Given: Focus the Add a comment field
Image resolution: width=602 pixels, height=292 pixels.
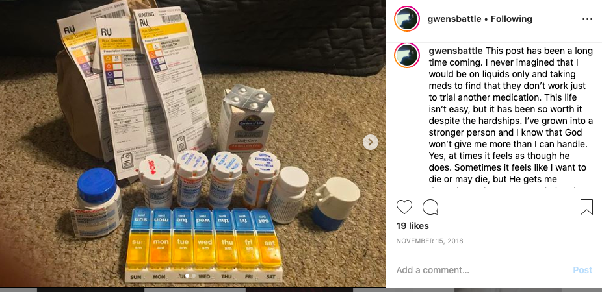Looking at the screenshot, I should 480,270.
